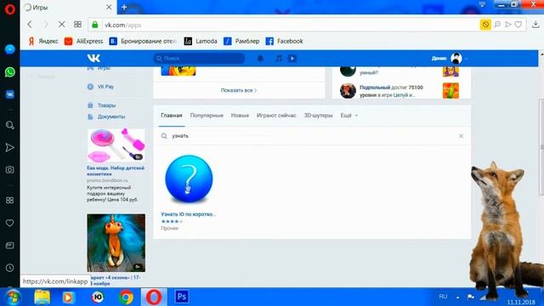This screenshot has width=544, height=306.
Task: Open Speed Dial grid in sidebar
Action: 9,201
